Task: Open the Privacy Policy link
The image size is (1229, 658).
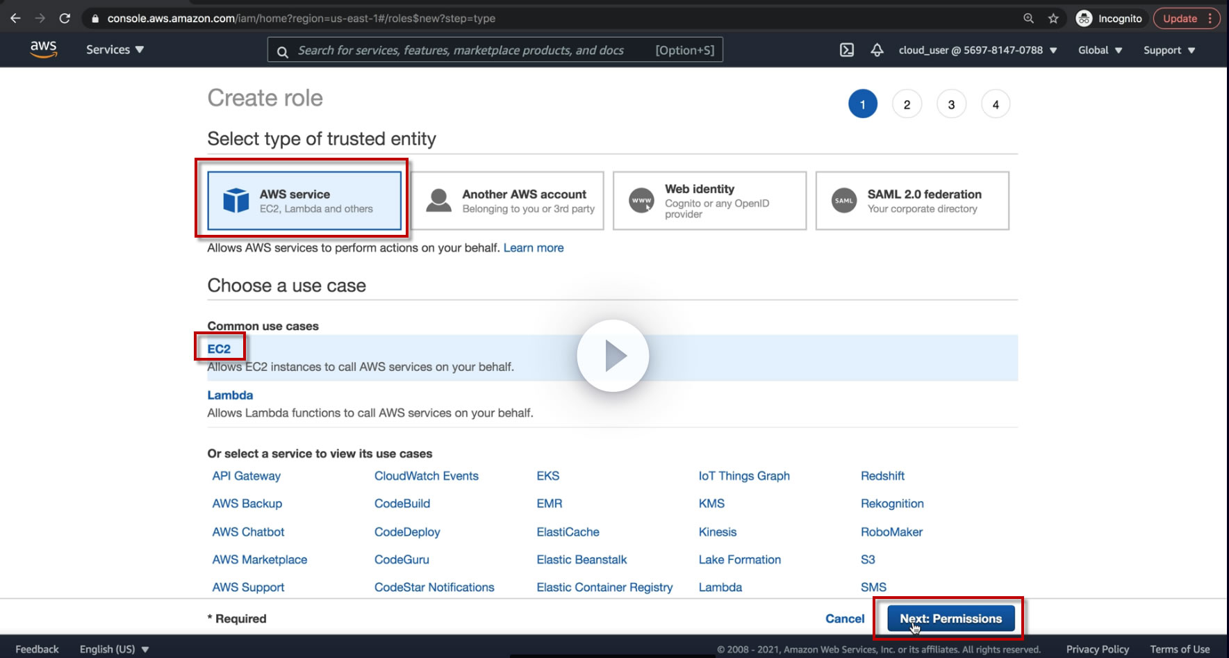Action: tap(1098, 649)
